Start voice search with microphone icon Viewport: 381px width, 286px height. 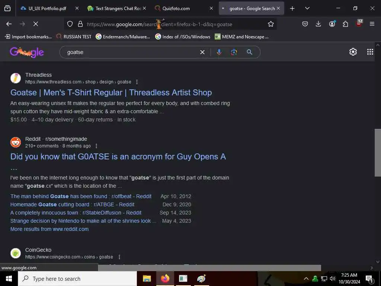coord(219,52)
